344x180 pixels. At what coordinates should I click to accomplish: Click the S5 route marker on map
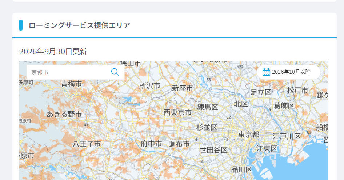point(208,80)
